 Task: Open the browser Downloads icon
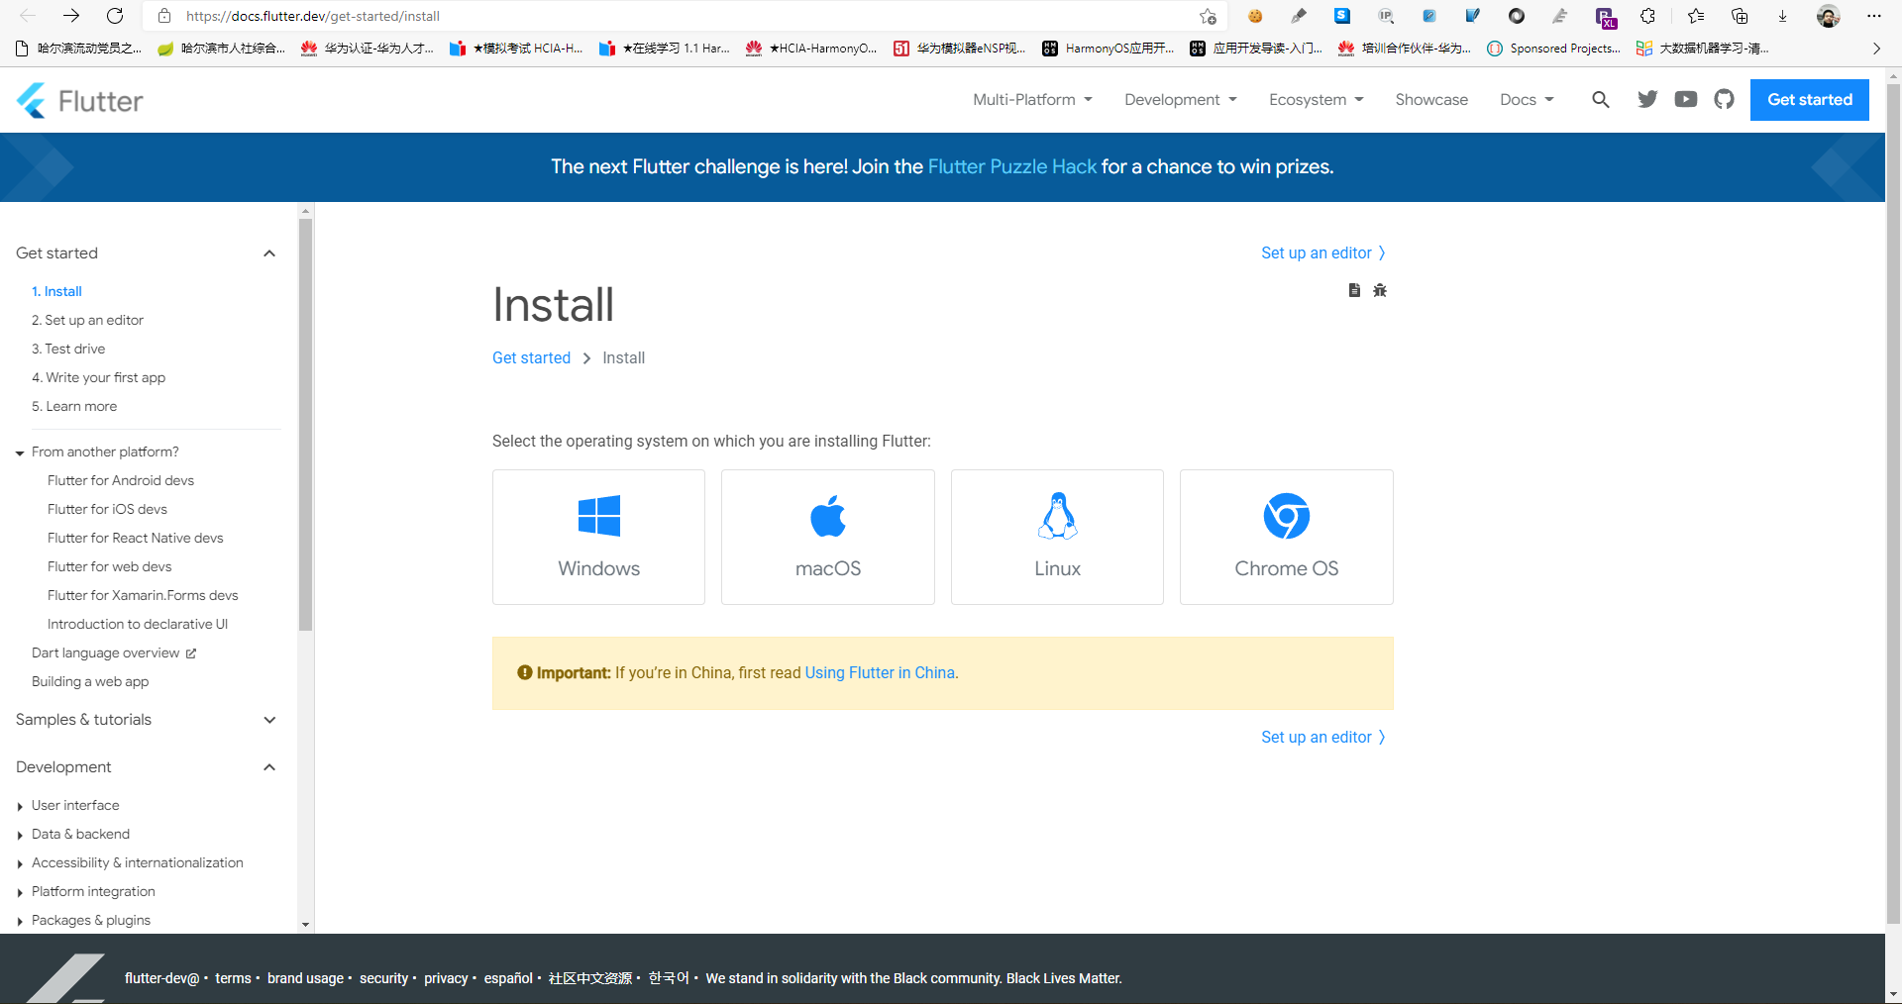tap(1783, 16)
